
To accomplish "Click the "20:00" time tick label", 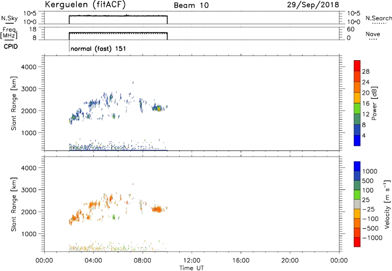I will (x=290, y=261).
